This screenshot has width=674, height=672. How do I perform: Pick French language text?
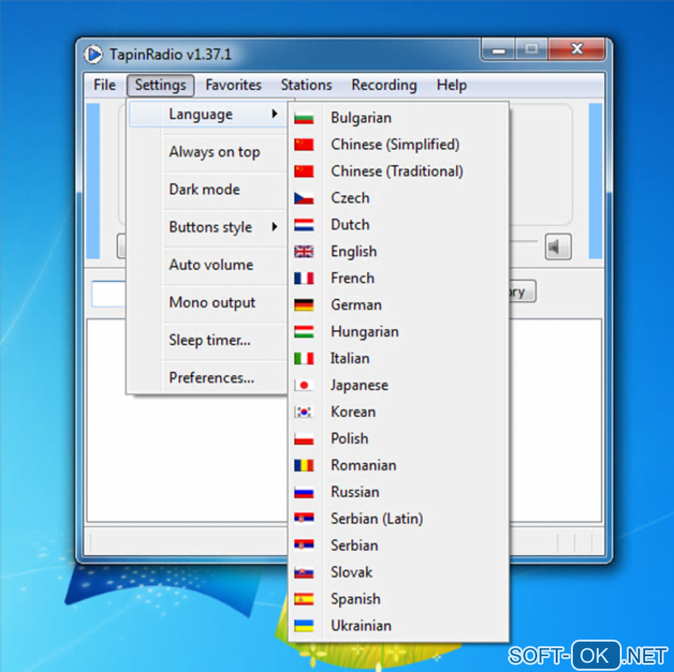pos(352,278)
